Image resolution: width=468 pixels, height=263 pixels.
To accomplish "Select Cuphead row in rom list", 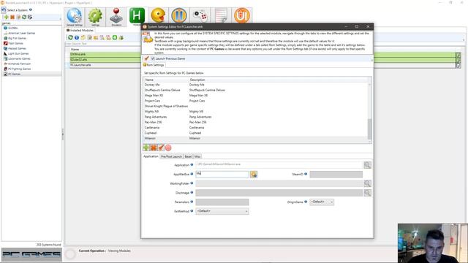I will click(x=255, y=133).
